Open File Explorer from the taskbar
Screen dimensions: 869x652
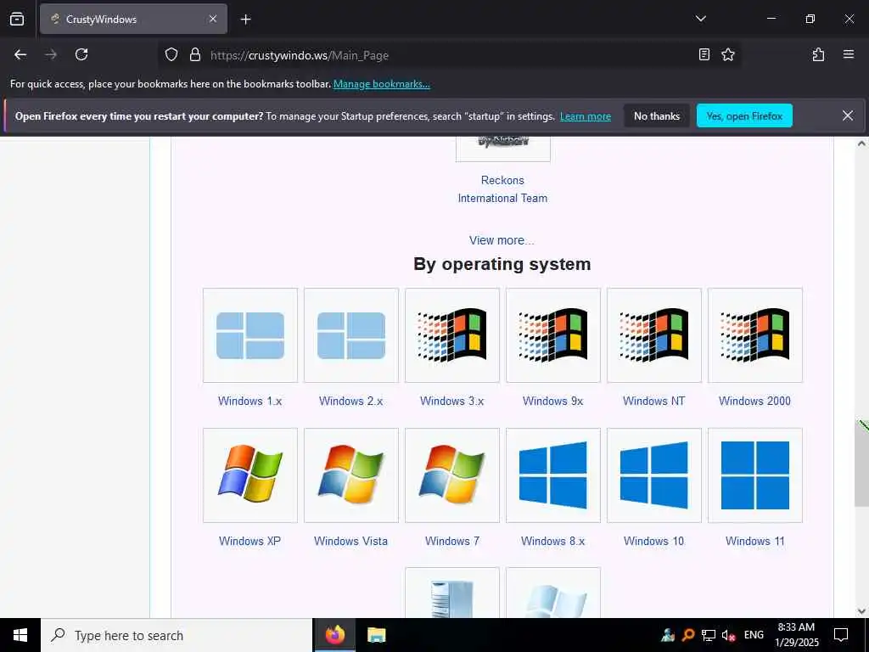coord(376,635)
